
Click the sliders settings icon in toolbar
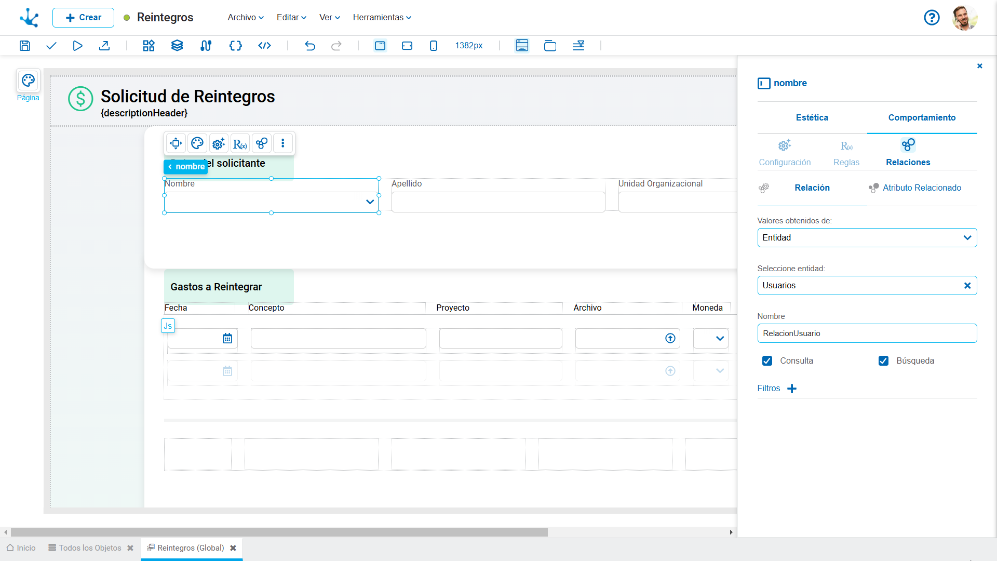click(206, 46)
